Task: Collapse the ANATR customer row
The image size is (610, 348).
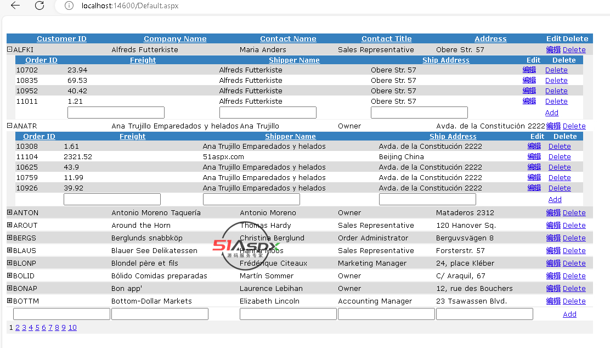Action: coord(9,126)
